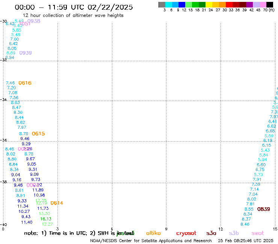Click the wave height value 11.89
Image resolution: width=278 pixels, height=244 pixels.
click(38, 190)
